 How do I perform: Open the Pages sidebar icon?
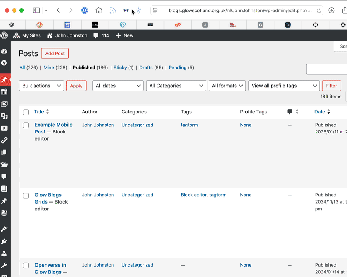point(4,152)
